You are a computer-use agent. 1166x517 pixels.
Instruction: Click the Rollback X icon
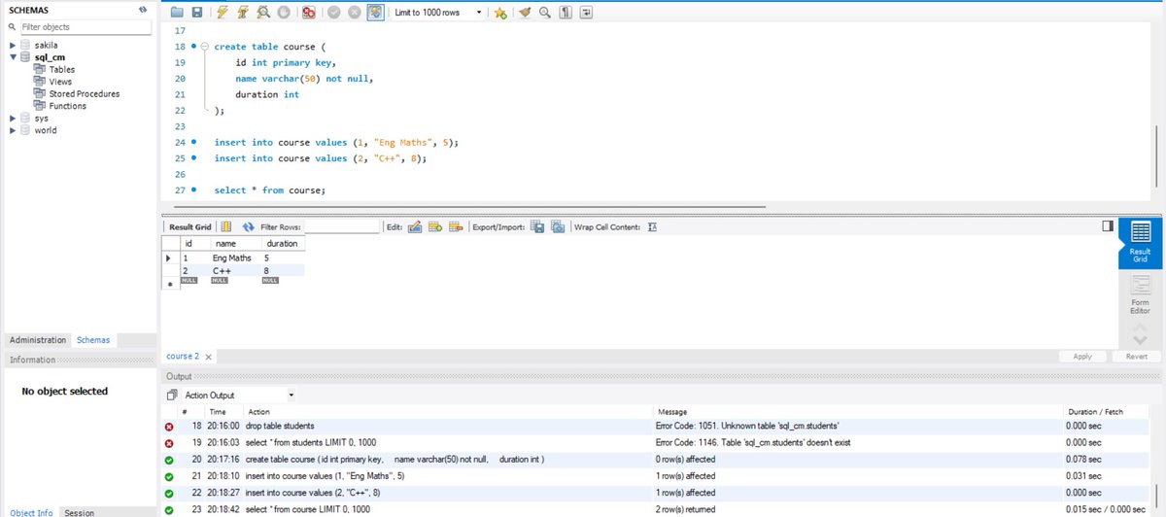click(354, 13)
